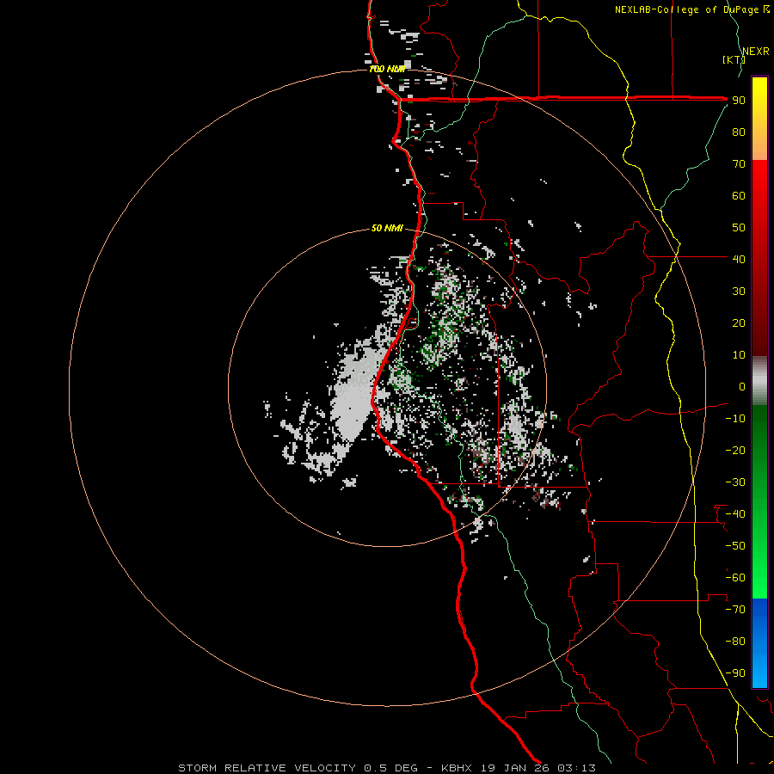Click the 90 value on velocity scale

pos(739,101)
